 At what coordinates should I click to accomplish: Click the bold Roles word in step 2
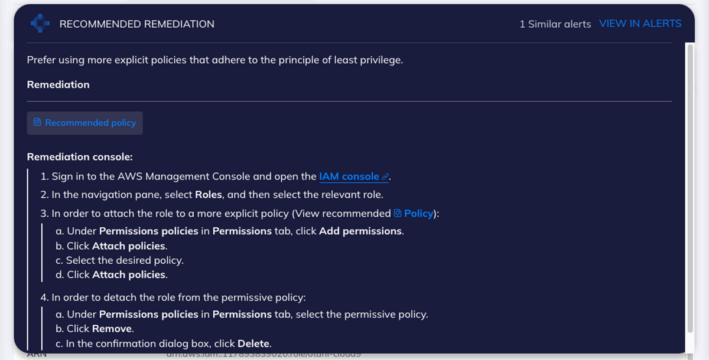click(209, 195)
